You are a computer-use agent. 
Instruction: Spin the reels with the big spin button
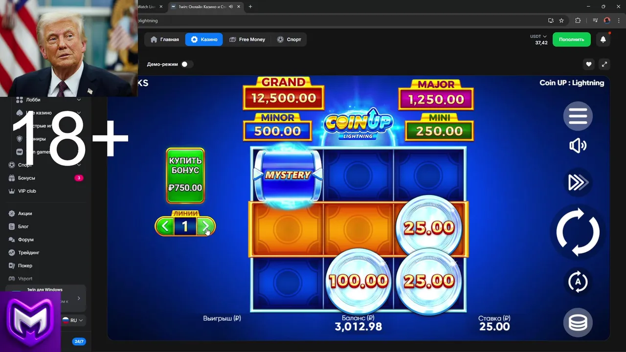point(578,232)
